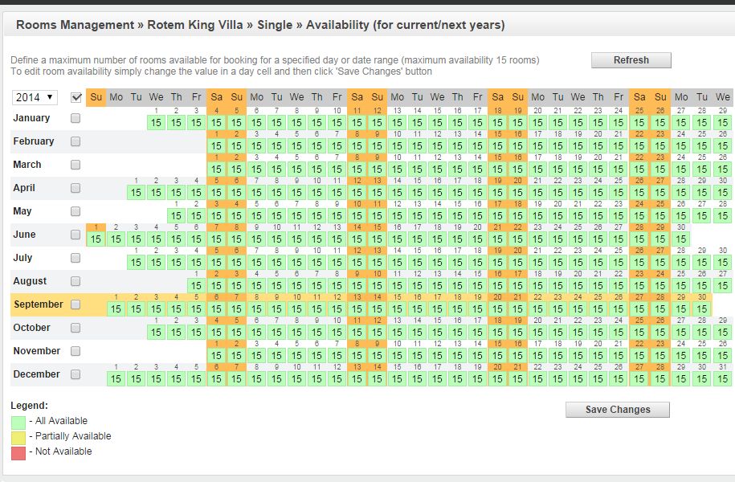Image resolution: width=735 pixels, height=482 pixels.
Task: Click the red Not Available legend swatch
Action: (18, 453)
